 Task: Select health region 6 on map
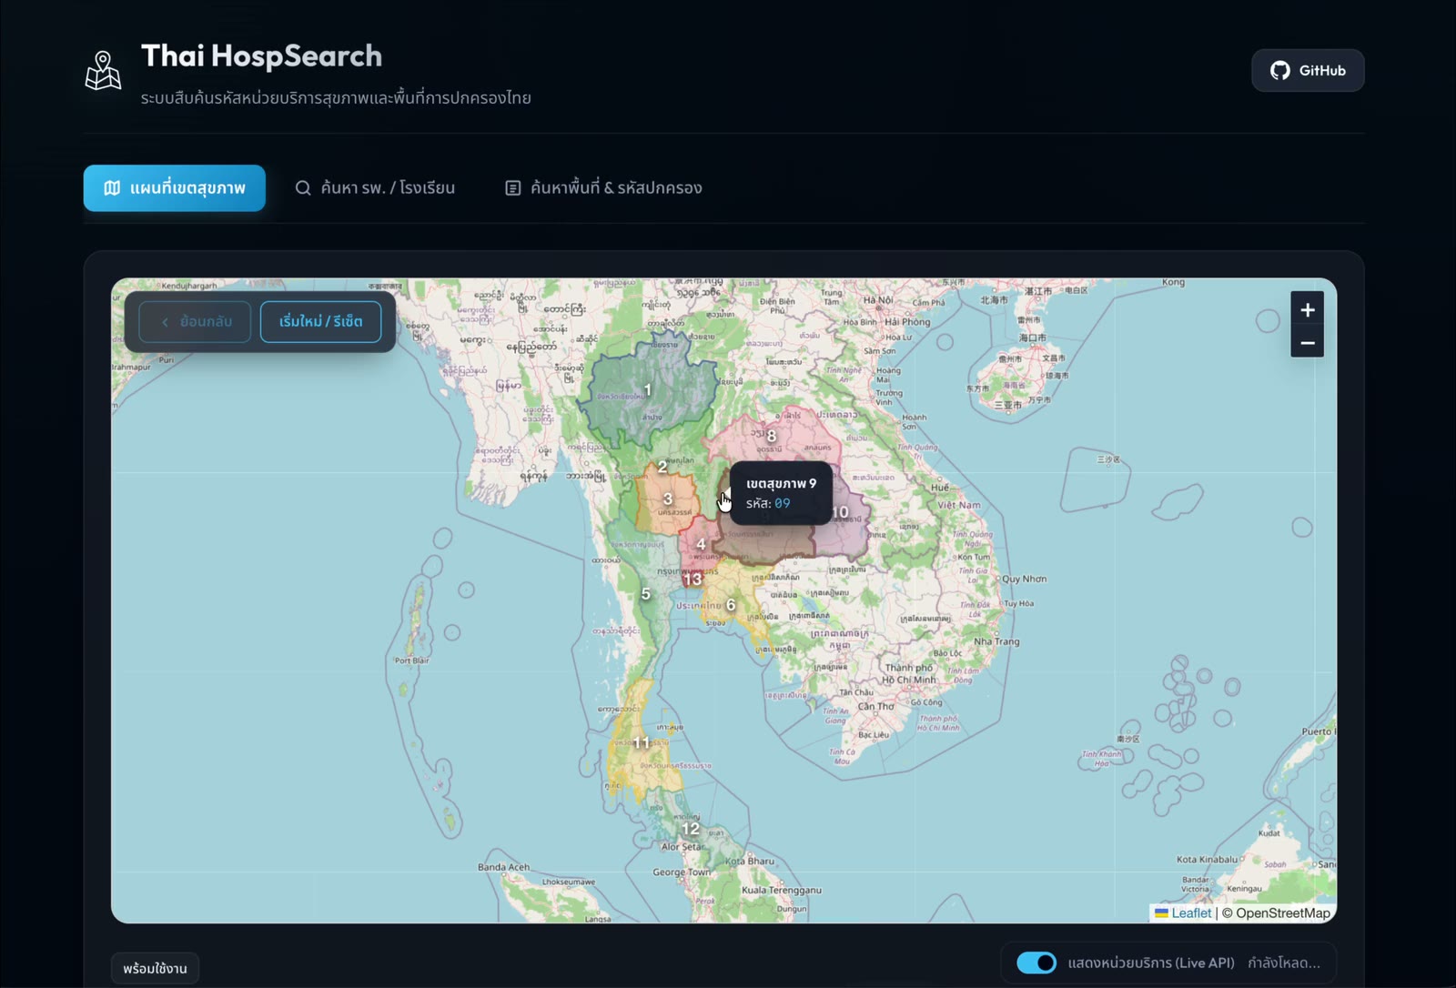731,605
